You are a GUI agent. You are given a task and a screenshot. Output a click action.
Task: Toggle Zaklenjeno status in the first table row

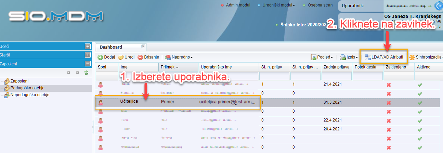[x=389, y=84]
